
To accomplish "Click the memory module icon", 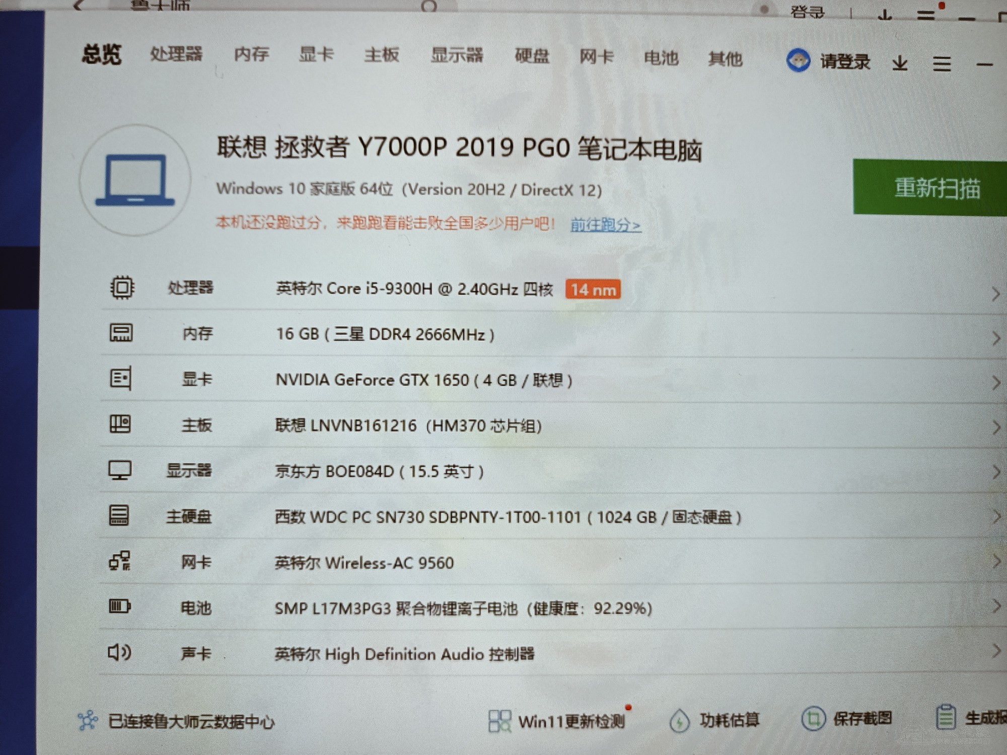I will (x=121, y=333).
